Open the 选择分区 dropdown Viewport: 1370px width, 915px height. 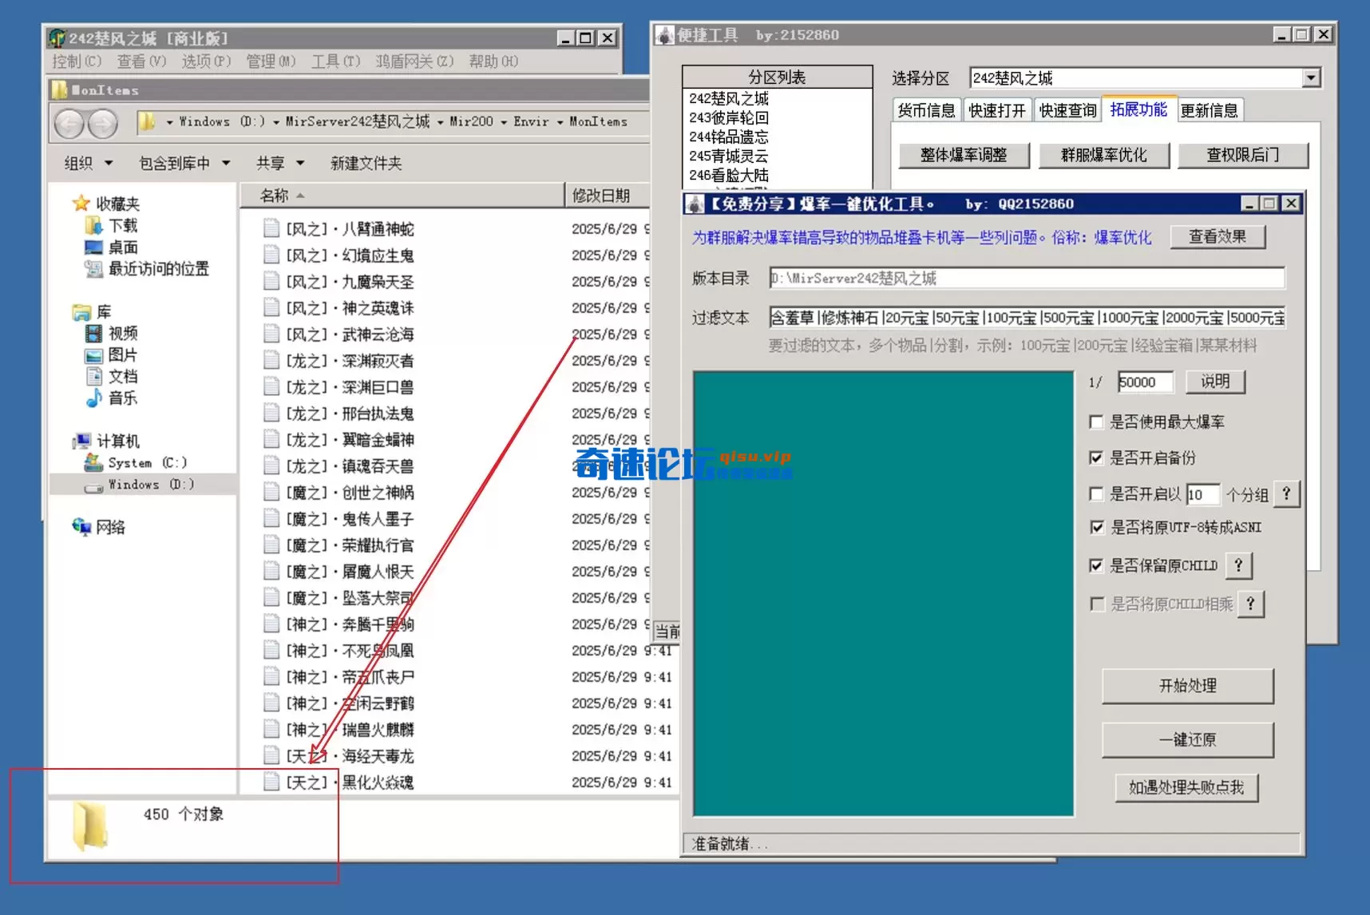tap(1313, 77)
